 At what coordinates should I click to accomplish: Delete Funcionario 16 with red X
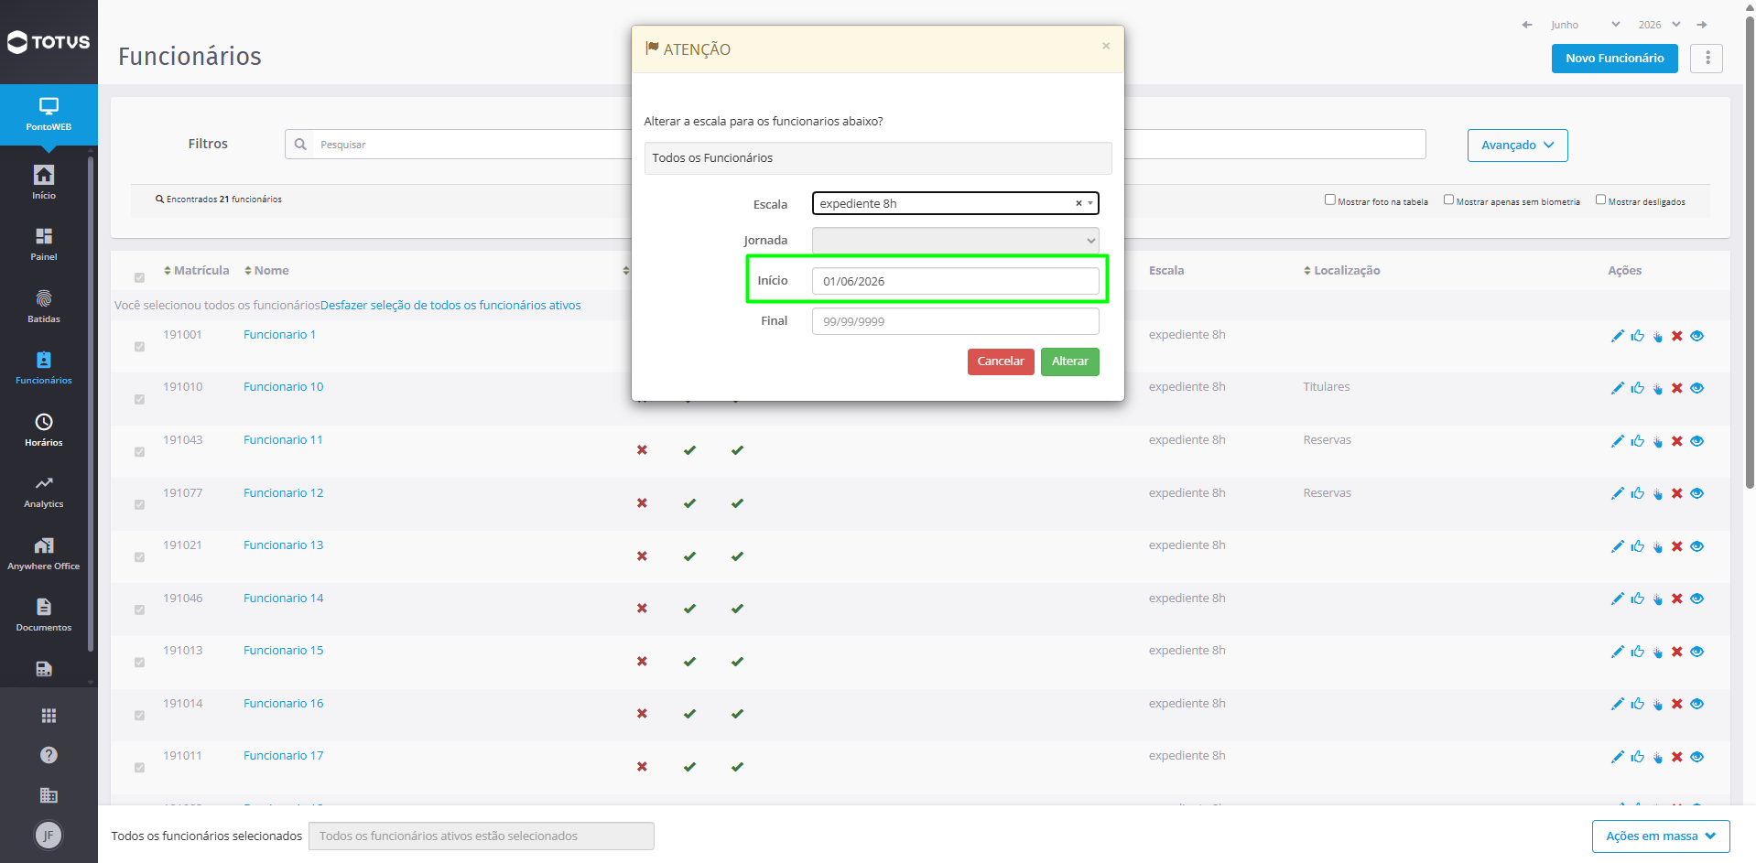pos(1677,704)
